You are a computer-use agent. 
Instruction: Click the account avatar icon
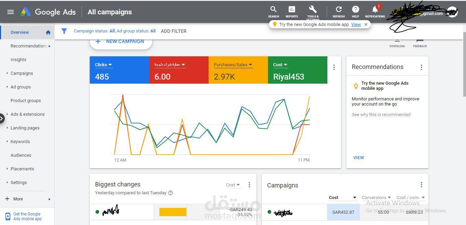(x=452, y=12)
